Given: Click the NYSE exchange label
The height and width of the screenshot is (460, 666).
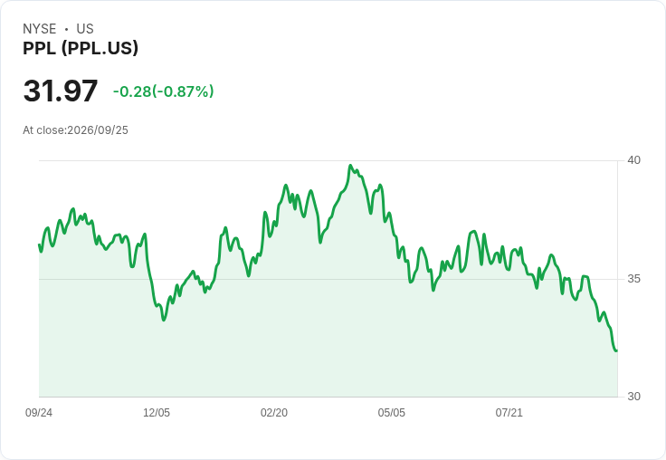Looking at the screenshot, I should (x=40, y=29).
